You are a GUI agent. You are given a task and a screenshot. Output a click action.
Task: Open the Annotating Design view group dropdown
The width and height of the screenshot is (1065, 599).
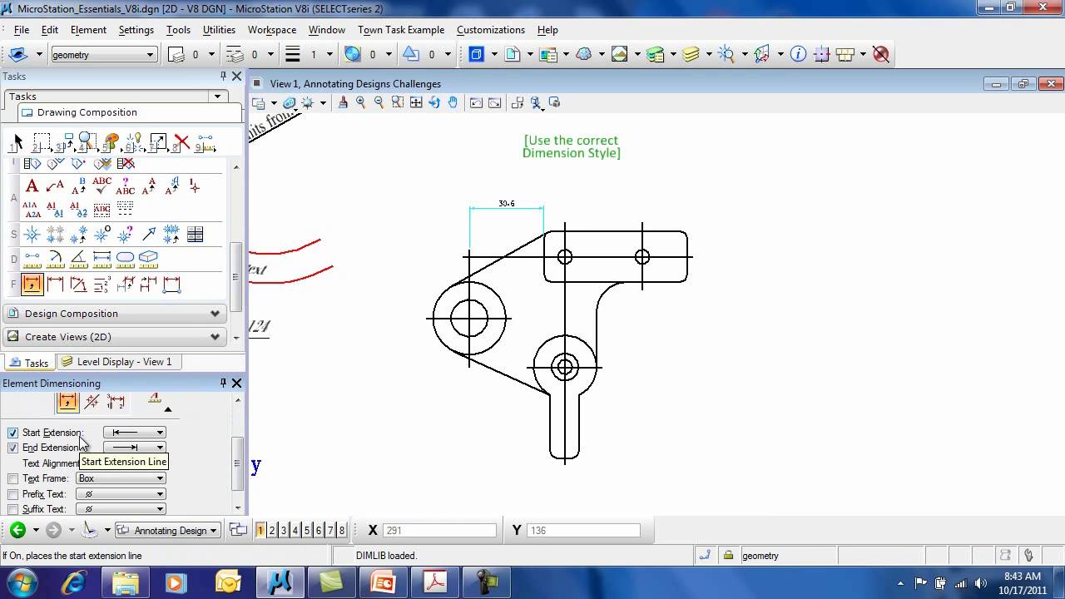(x=167, y=530)
